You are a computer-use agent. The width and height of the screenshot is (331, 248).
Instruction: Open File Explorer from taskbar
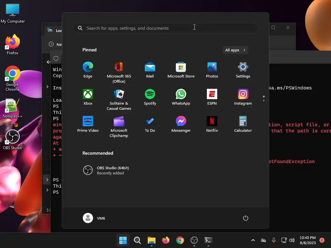tap(151, 240)
